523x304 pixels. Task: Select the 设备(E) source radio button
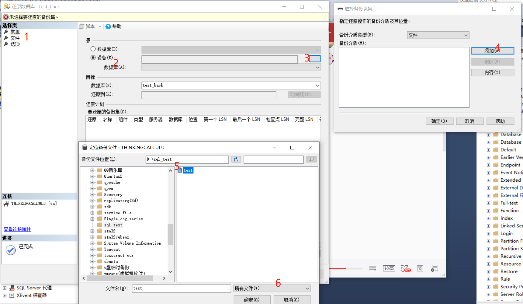(93, 58)
